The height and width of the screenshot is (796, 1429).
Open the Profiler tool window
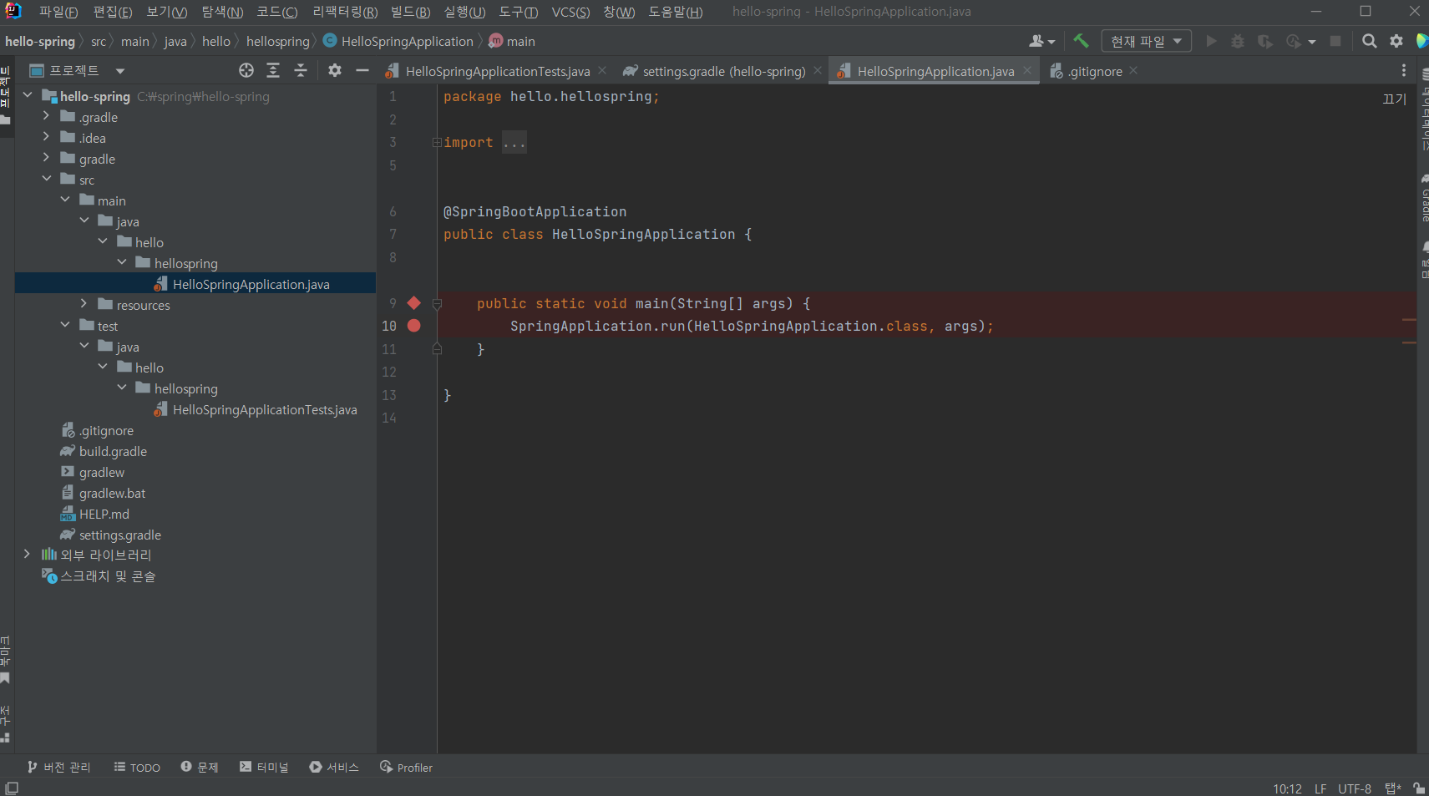[406, 767]
